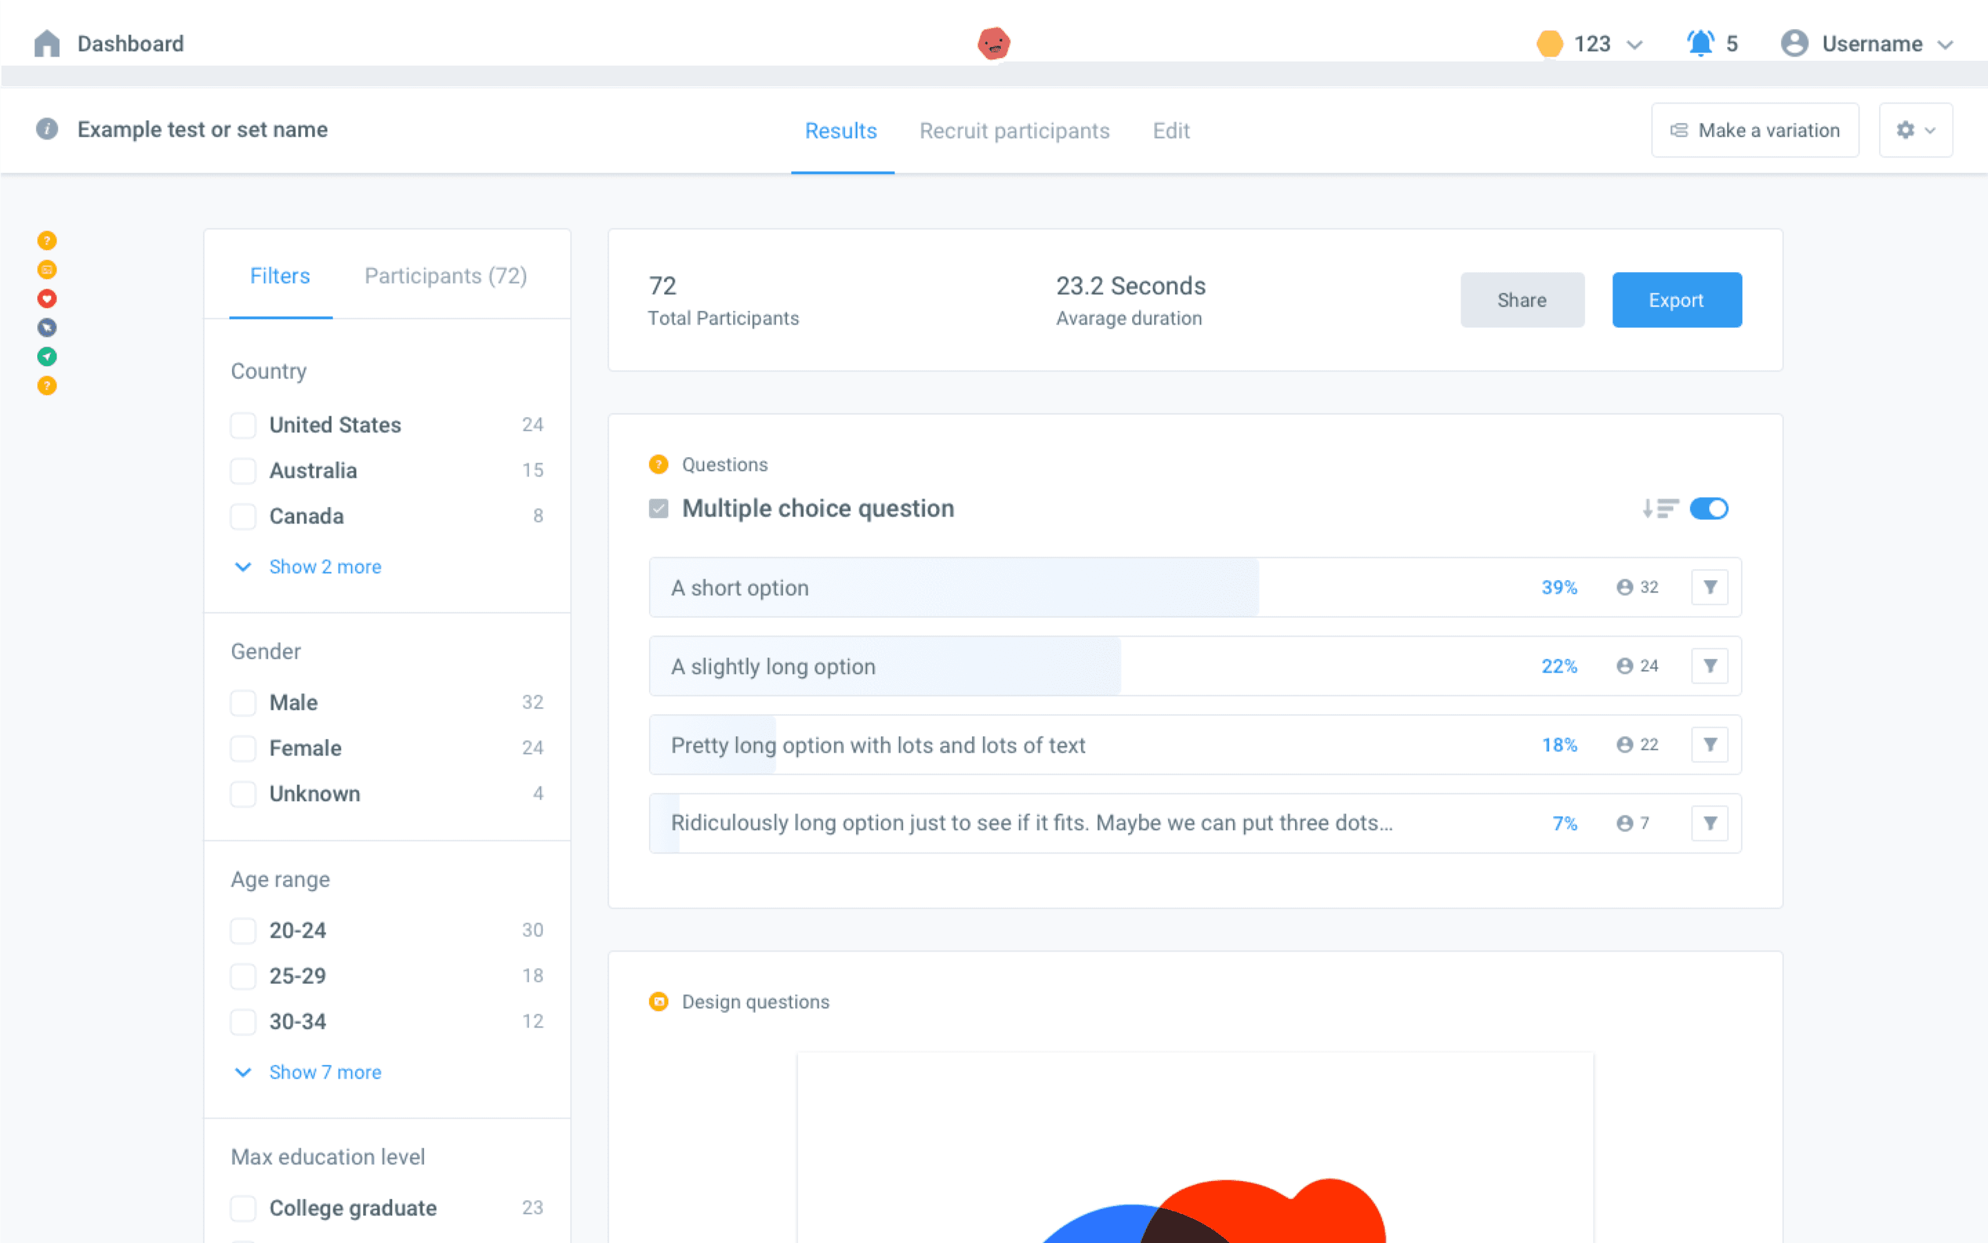Image resolution: width=1988 pixels, height=1243 pixels.
Task: Jump to design question via orange image icon
Action: pyautogui.click(x=47, y=269)
